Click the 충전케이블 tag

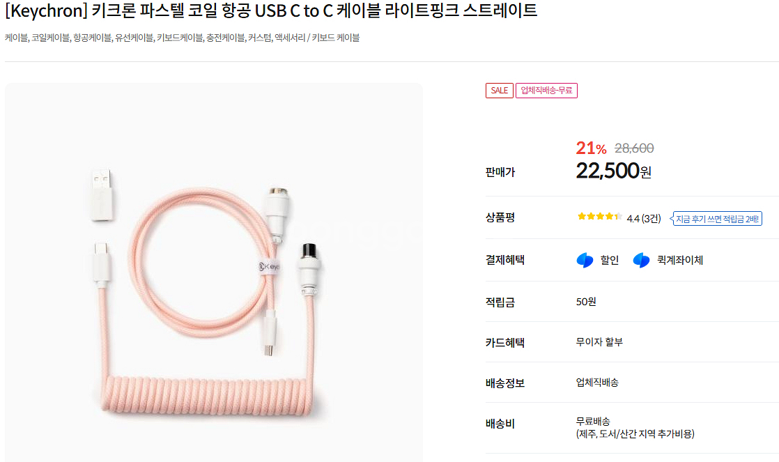click(225, 38)
